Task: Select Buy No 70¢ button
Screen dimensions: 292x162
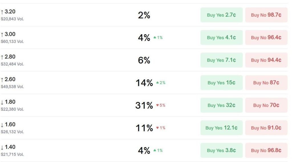Action: coord(266,105)
